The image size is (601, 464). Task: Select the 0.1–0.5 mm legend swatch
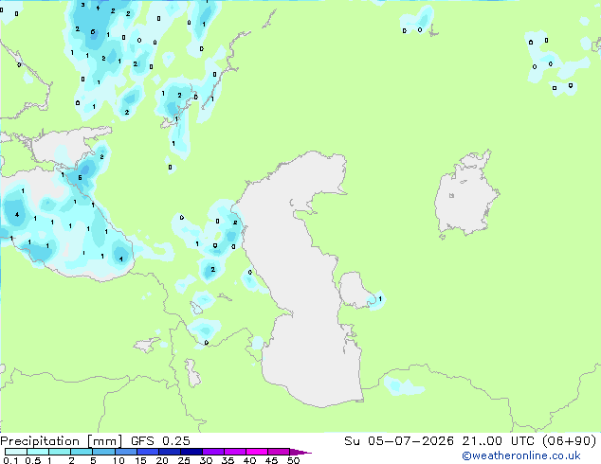[16, 452]
